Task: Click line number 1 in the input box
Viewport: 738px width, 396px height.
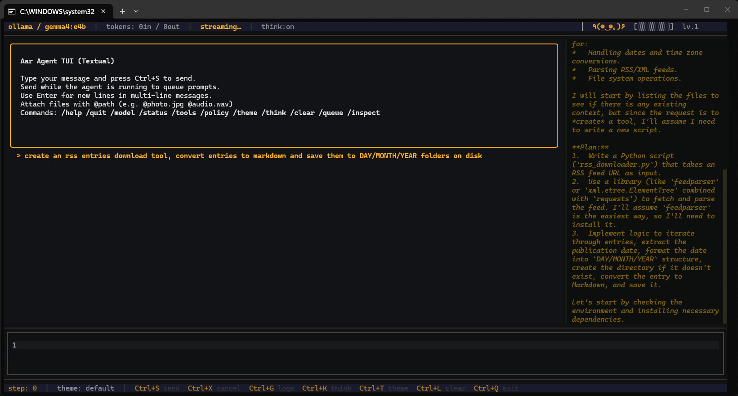Action: pyautogui.click(x=14, y=345)
